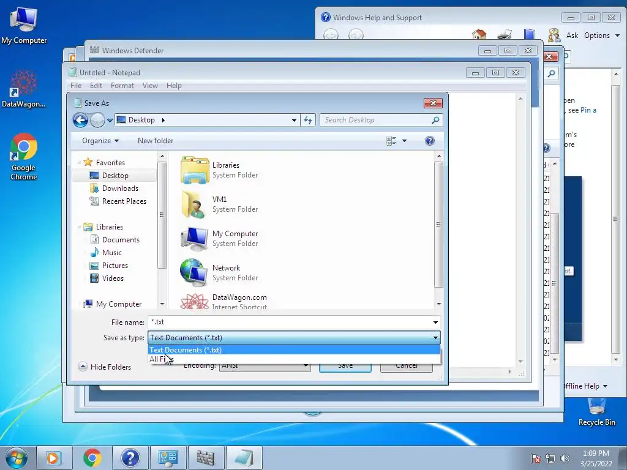Image resolution: width=627 pixels, height=470 pixels.
Task: Open the File name dropdown arrow
Action: point(435,322)
